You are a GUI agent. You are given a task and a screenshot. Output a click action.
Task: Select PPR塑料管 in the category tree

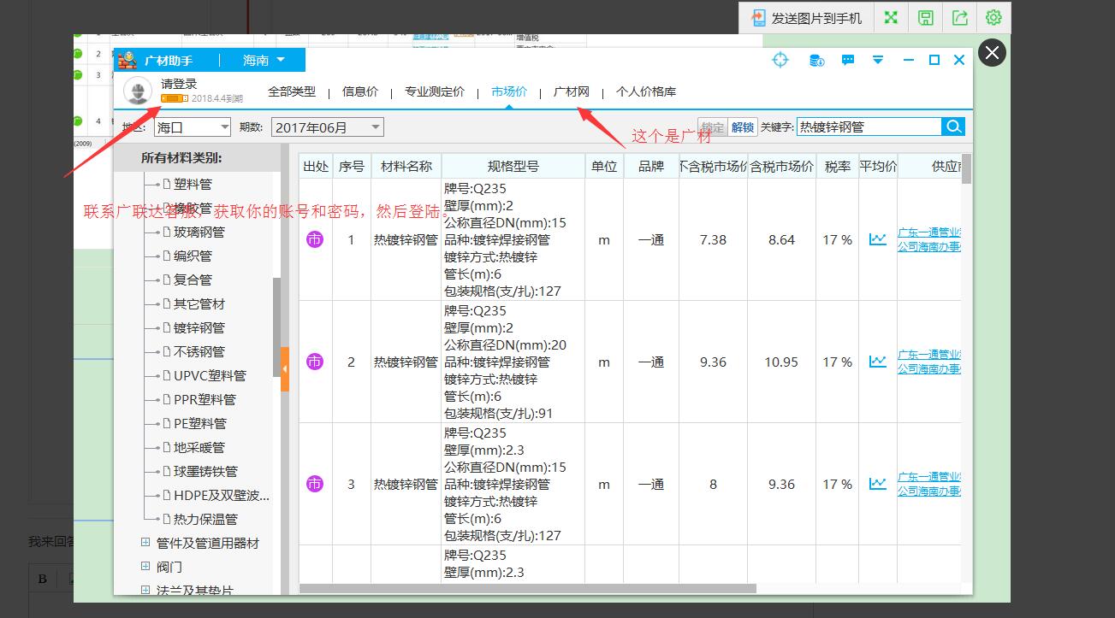click(205, 399)
